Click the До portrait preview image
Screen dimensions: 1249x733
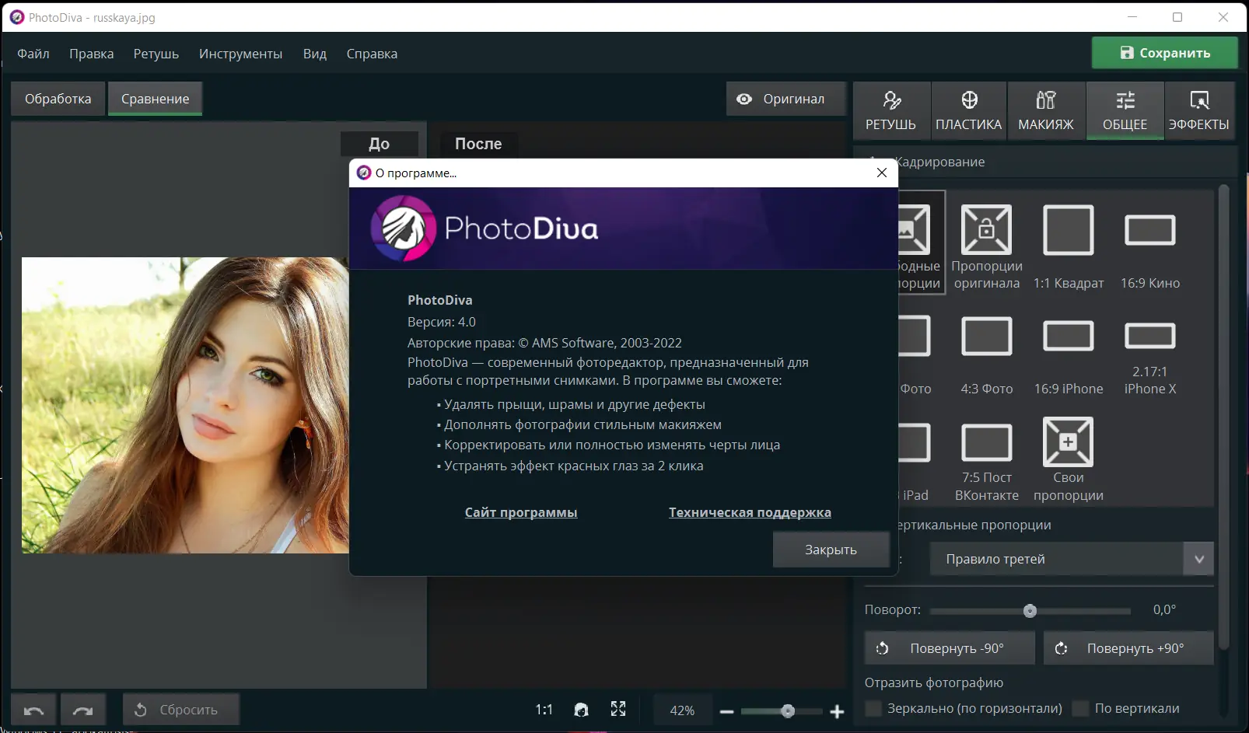point(185,405)
